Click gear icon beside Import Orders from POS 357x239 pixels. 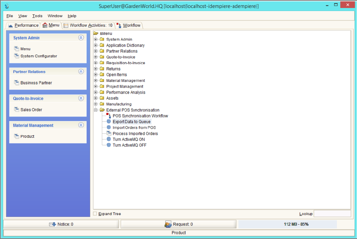(109, 127)
